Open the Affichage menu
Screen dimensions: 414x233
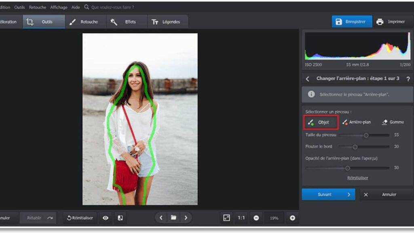point(59,7)
